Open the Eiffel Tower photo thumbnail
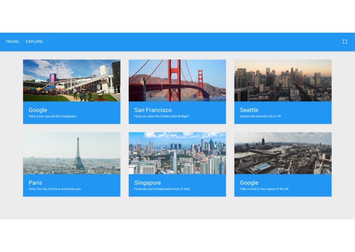The height and width of the screenshot is (252, 355). pyautogui.click(x=72, y=153)
